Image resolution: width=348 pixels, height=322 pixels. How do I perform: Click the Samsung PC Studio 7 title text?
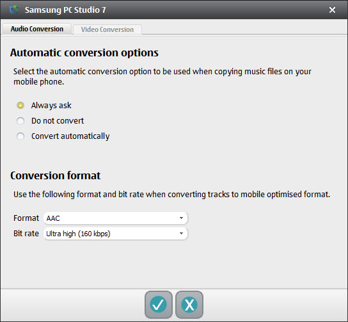65,10
